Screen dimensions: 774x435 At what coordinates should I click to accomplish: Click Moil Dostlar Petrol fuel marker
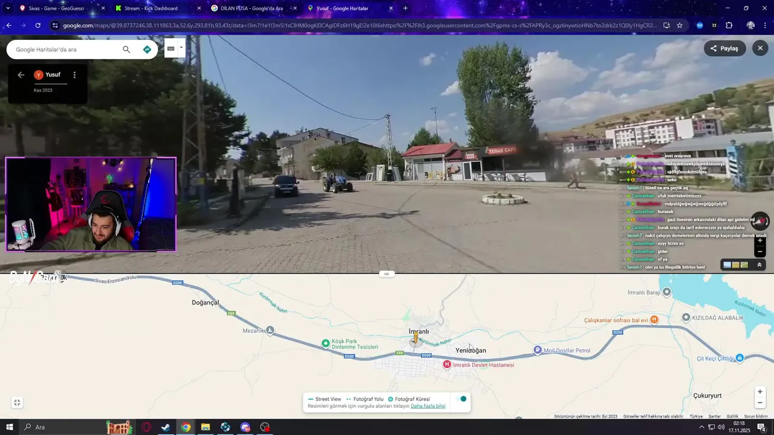(538, 350)
